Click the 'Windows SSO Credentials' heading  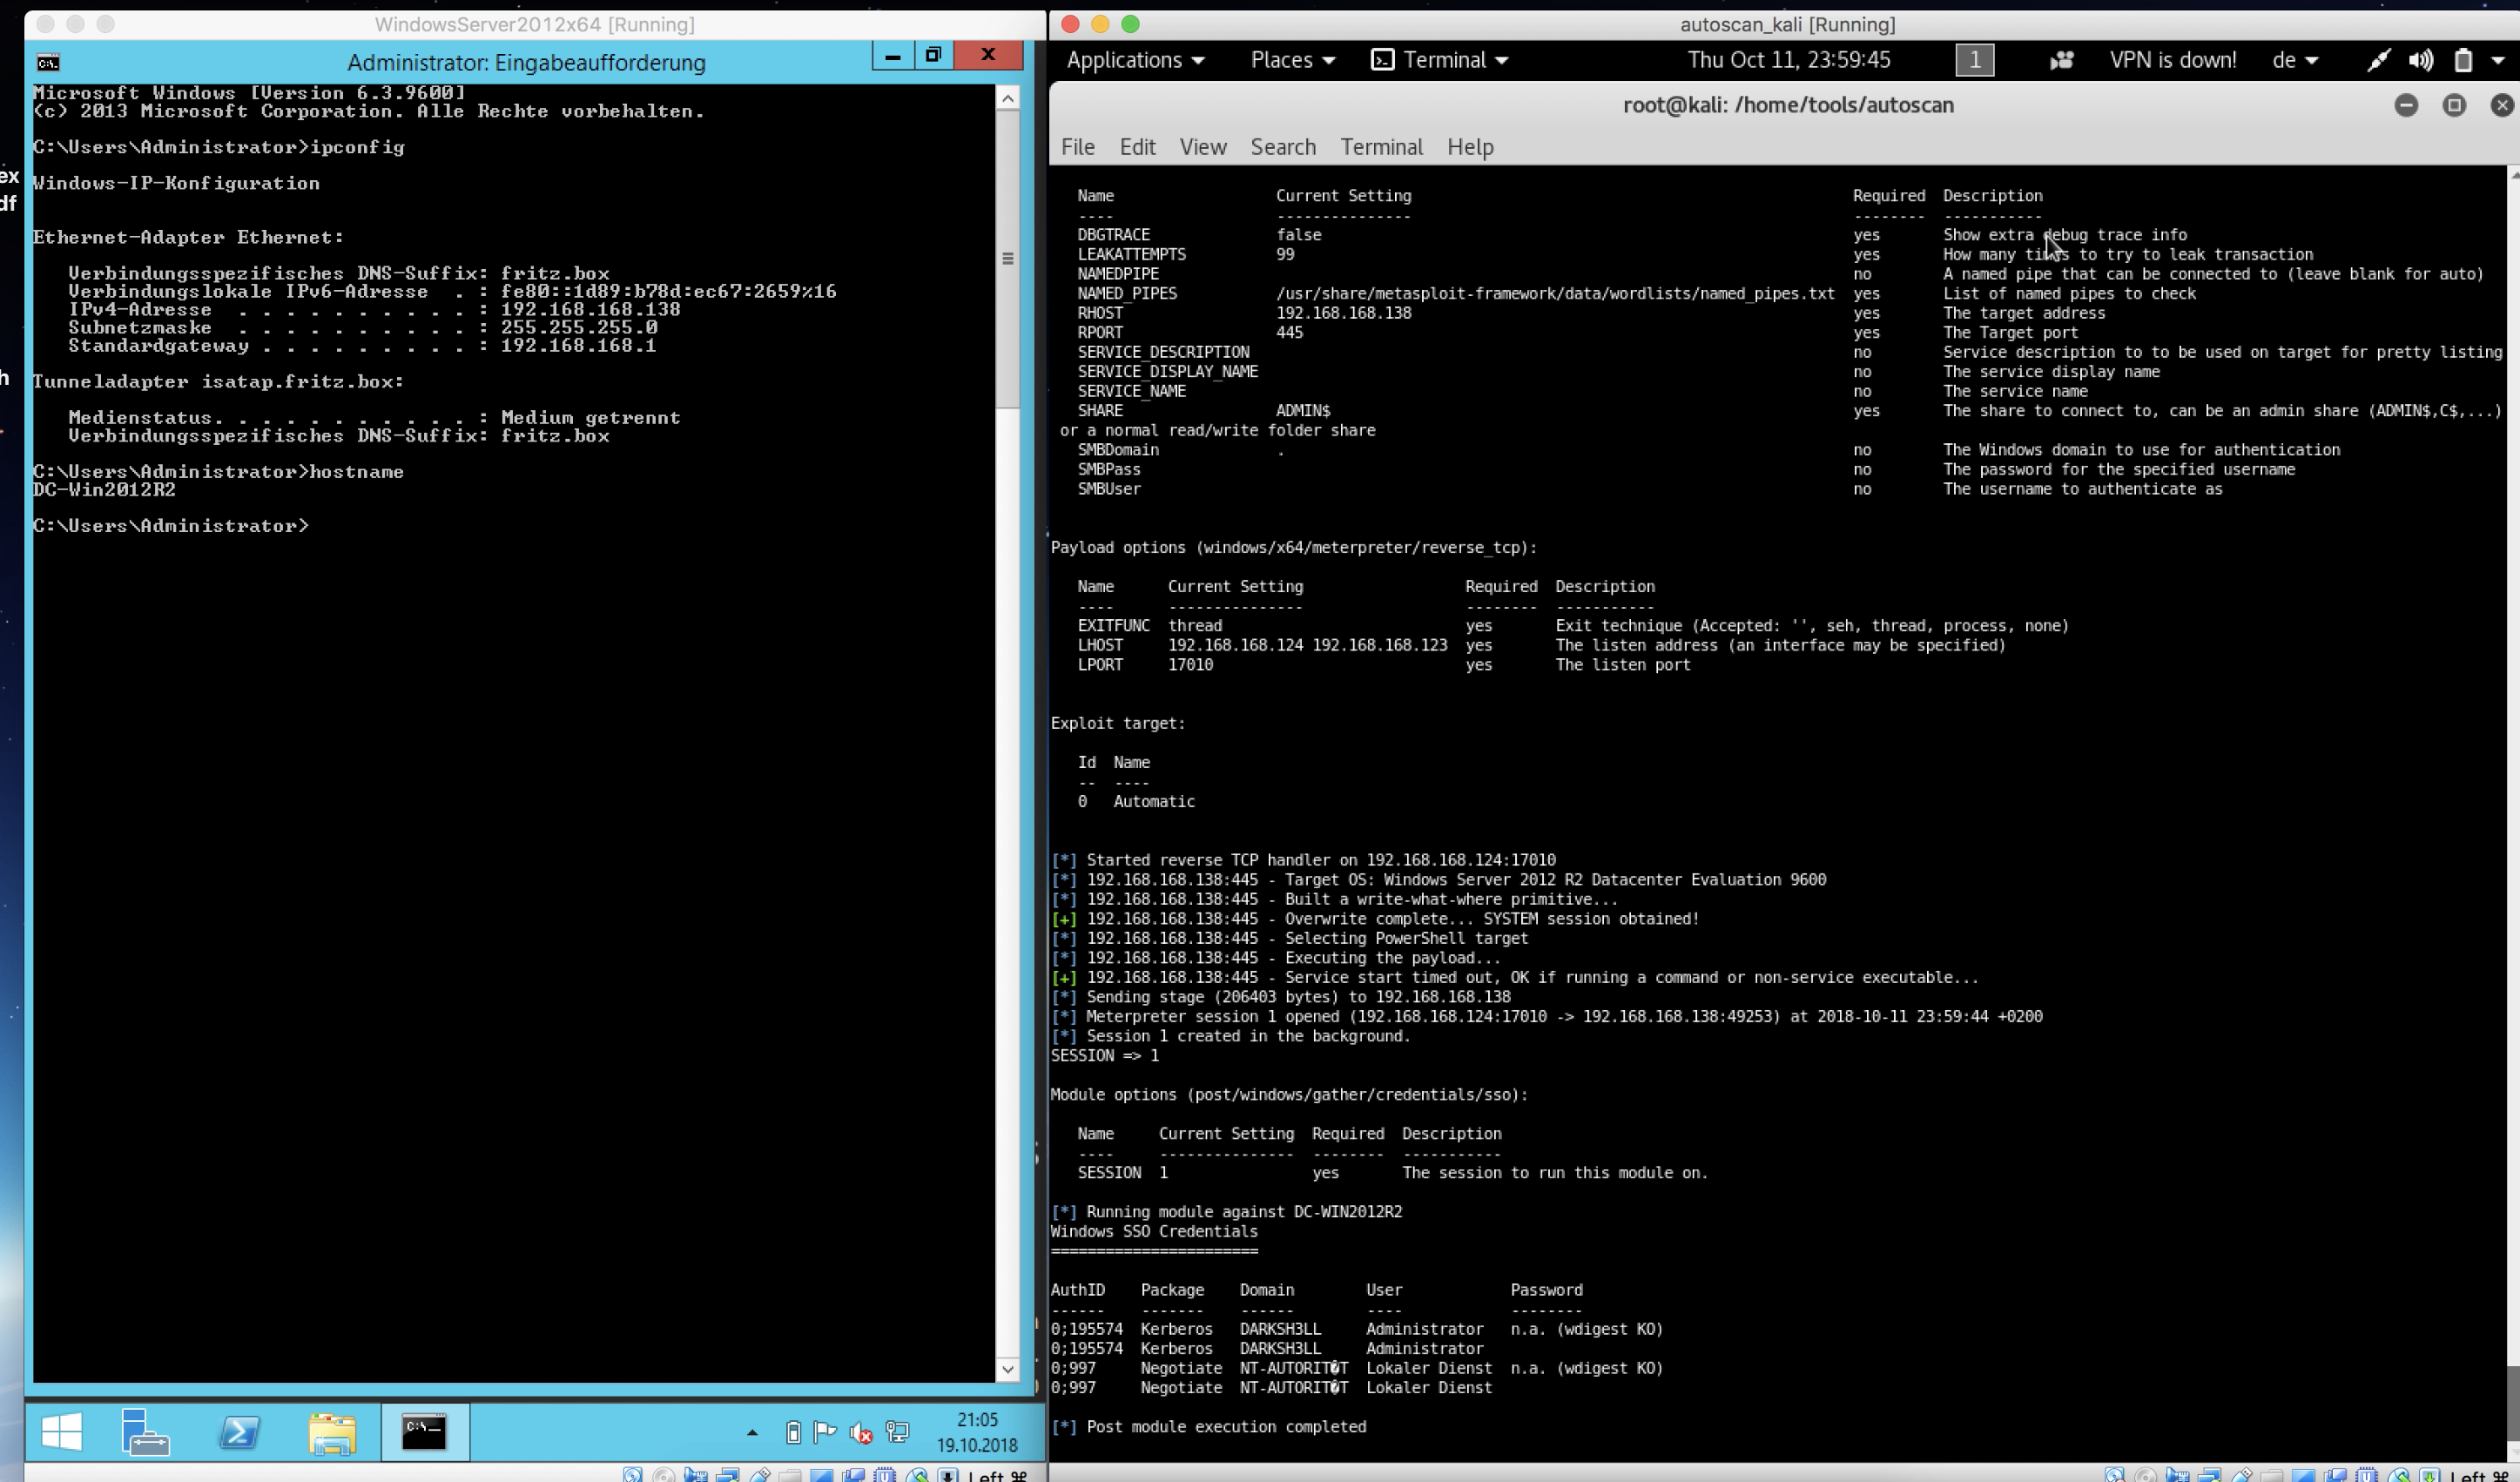pyautogui.click(x=1154, y=1232)
